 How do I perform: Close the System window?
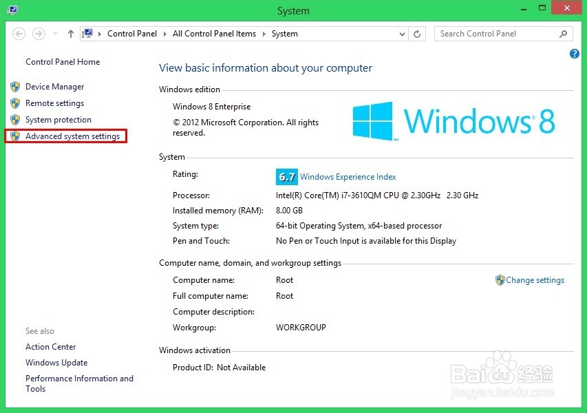coord(567,8)
